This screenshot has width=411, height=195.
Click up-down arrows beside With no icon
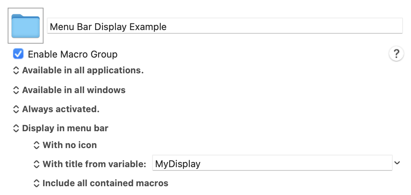[37, 145]
